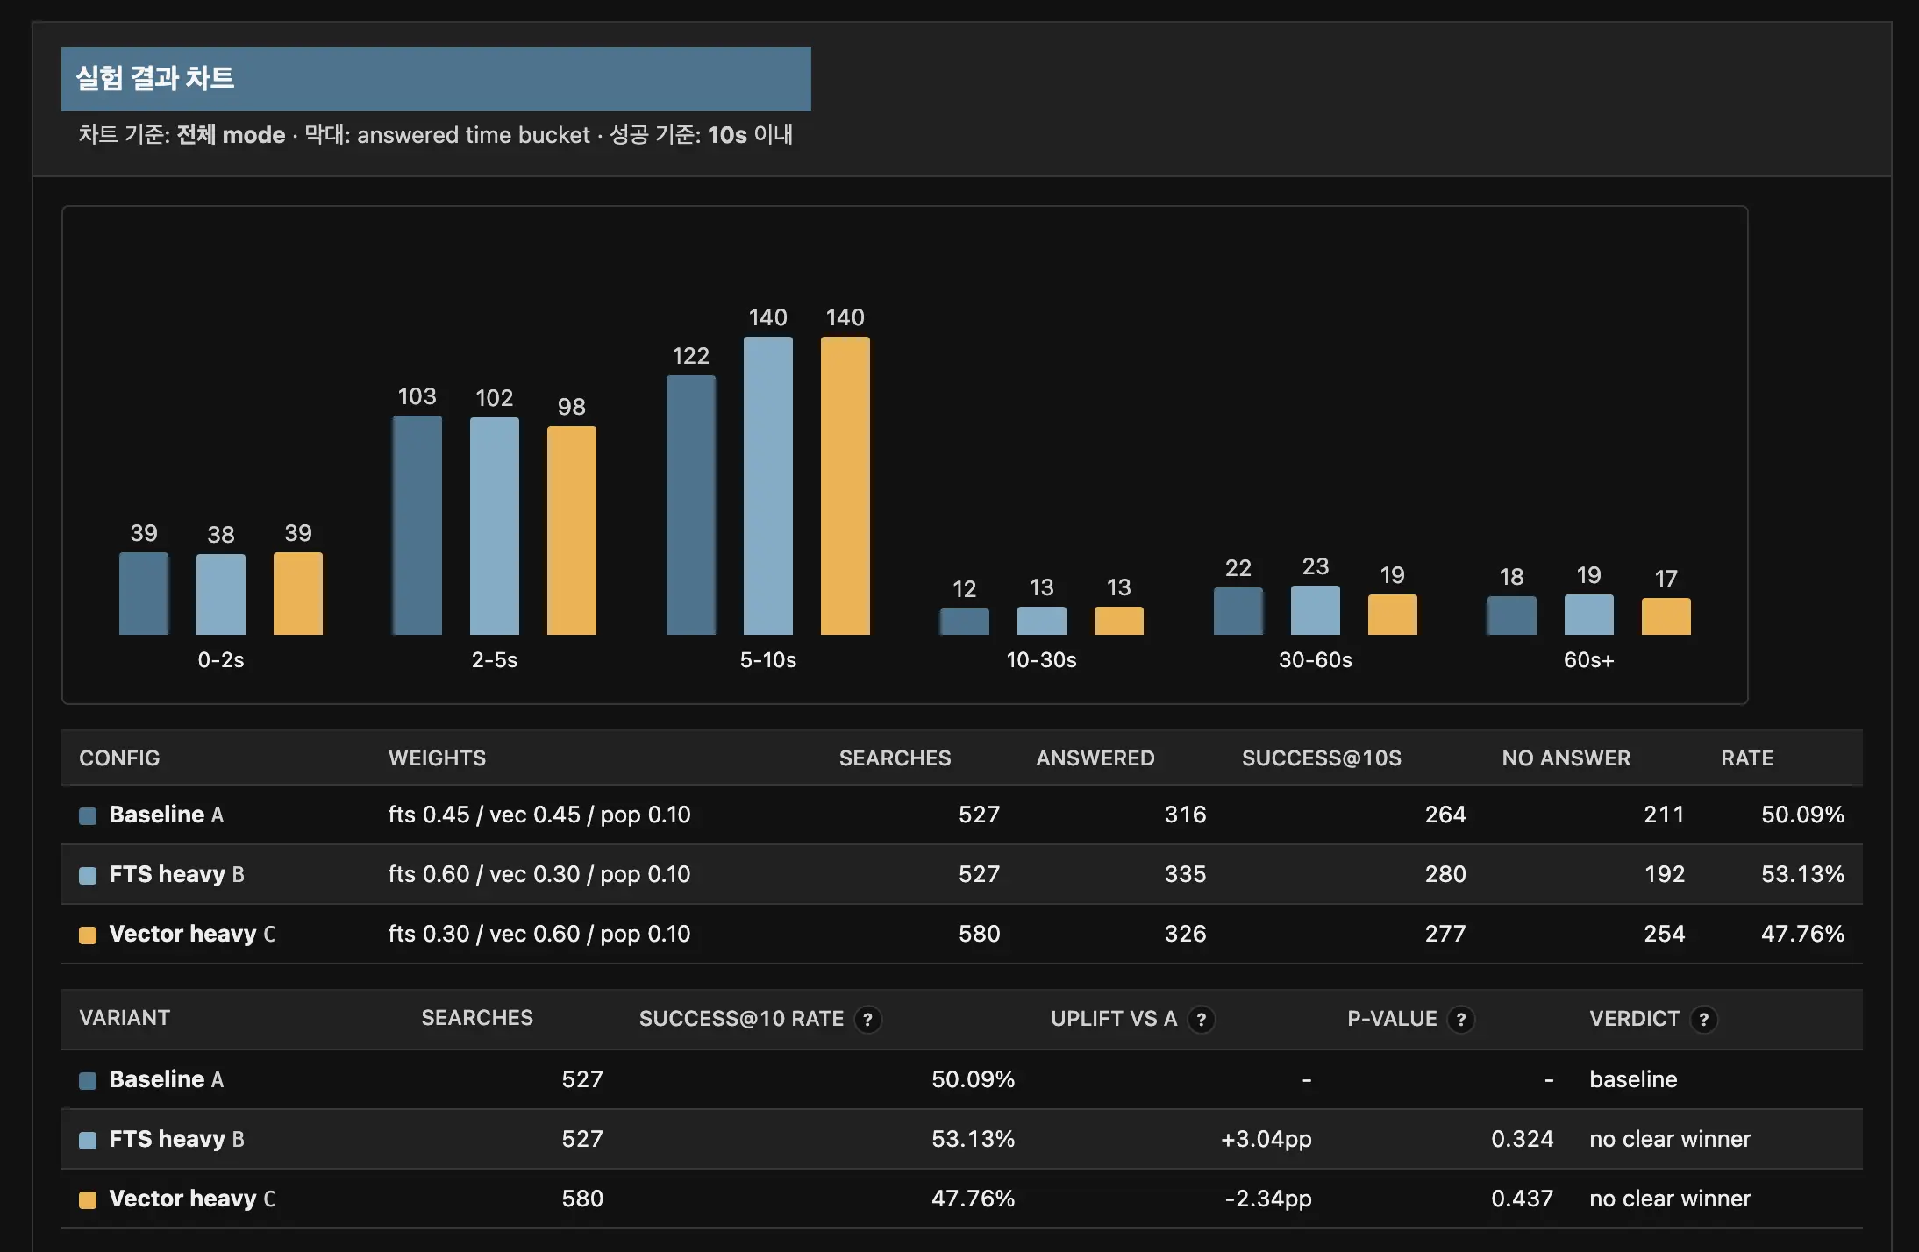
Task: Click answered value 316 for Baseline A
Action: pyautogui.click(x=1186, y=815)
